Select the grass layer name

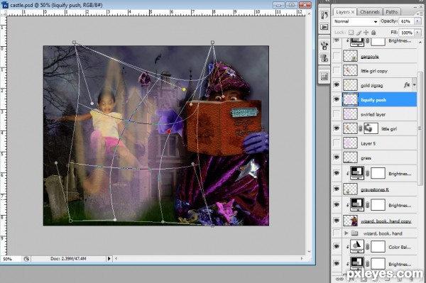coord(366,158)
